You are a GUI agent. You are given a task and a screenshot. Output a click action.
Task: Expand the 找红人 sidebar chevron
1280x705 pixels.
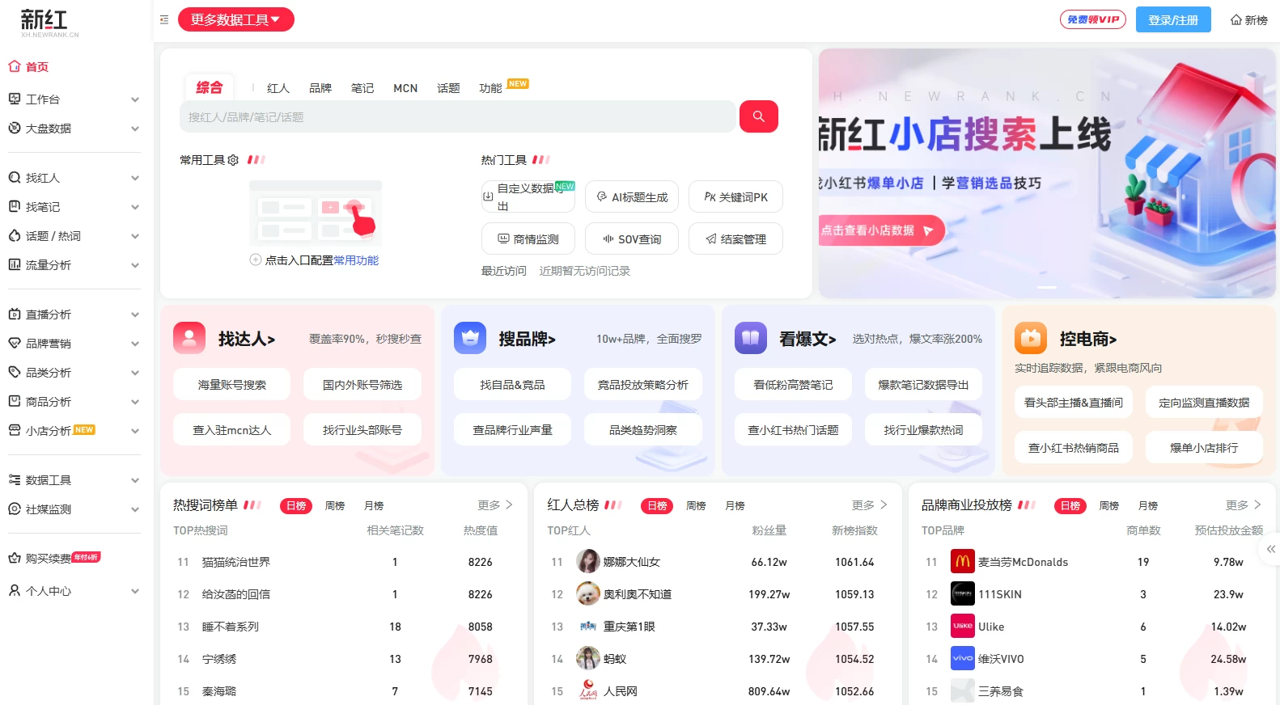[135, 178]
